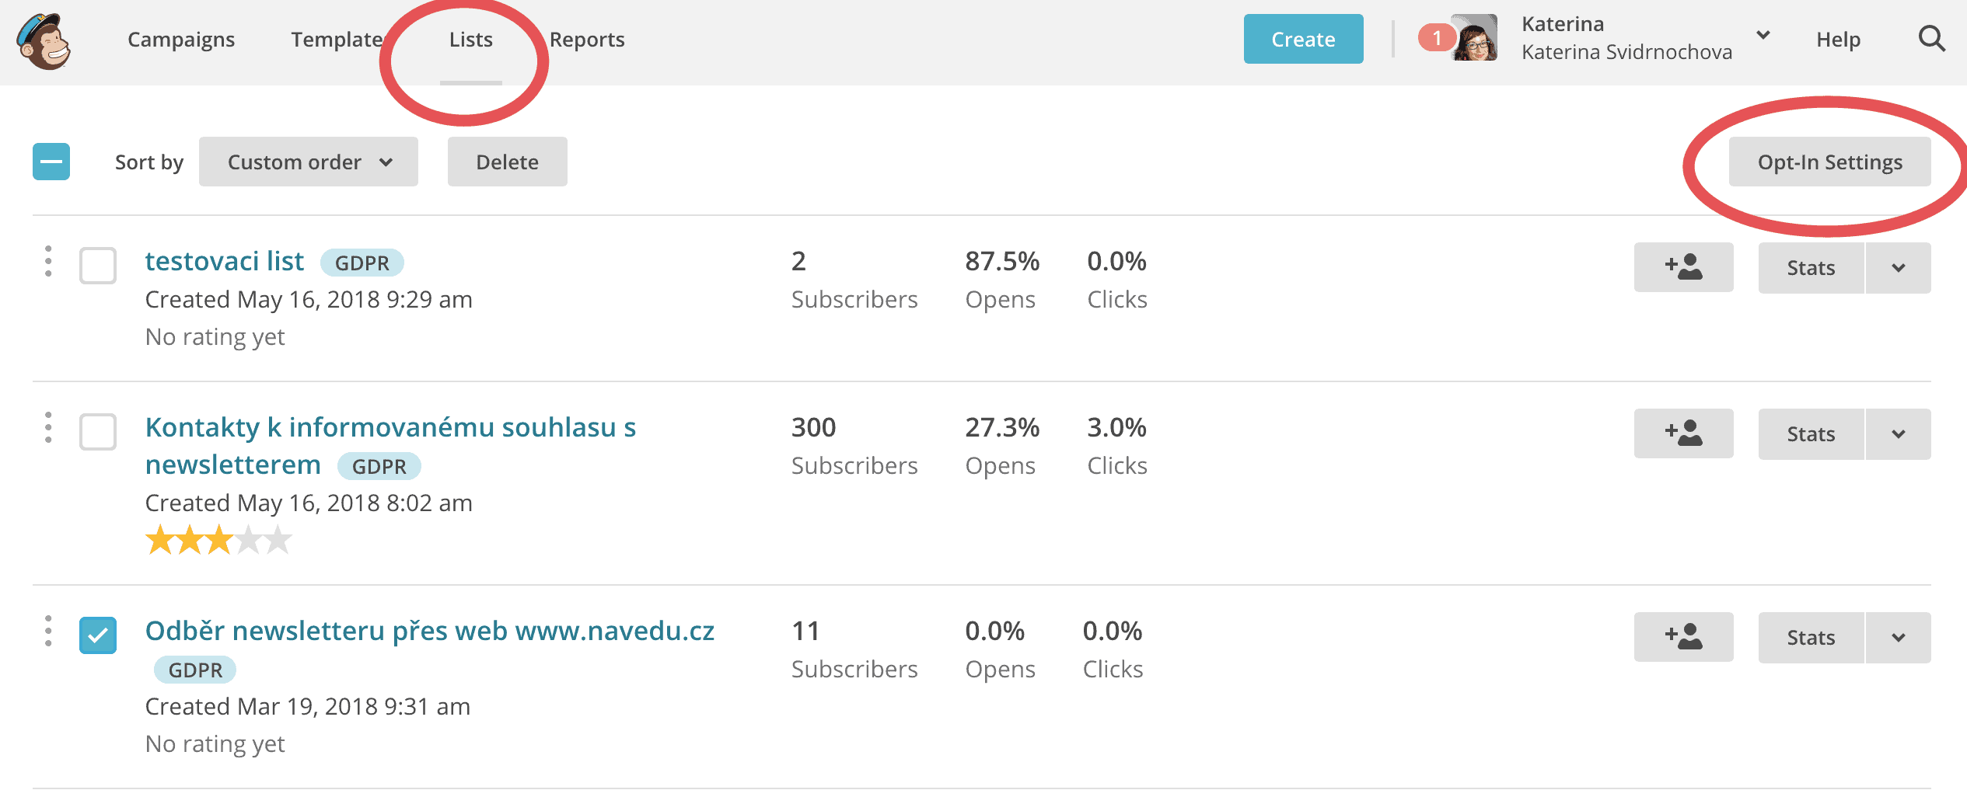Open search with the magnifier icon

(1931, 39)
